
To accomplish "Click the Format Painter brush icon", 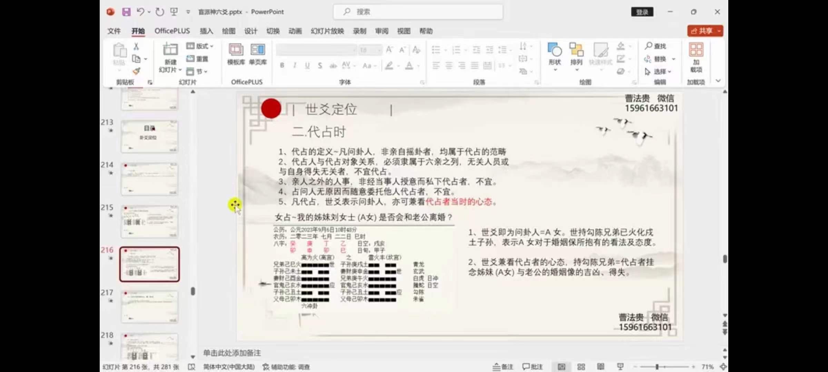I will pos(137,71).
